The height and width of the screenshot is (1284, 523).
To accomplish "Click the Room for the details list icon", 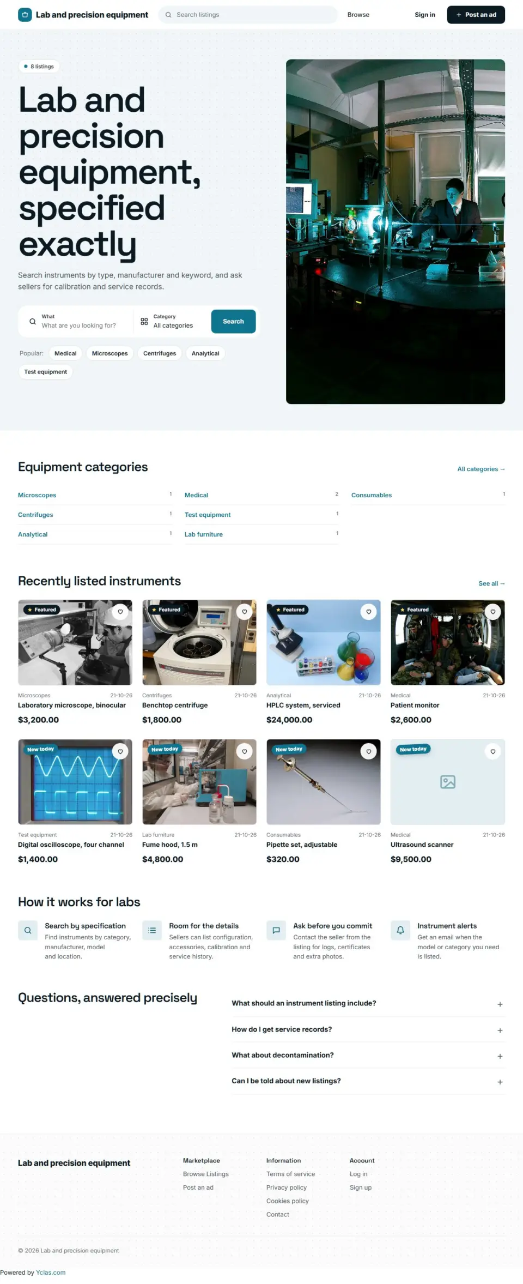I will click(152, 930).
